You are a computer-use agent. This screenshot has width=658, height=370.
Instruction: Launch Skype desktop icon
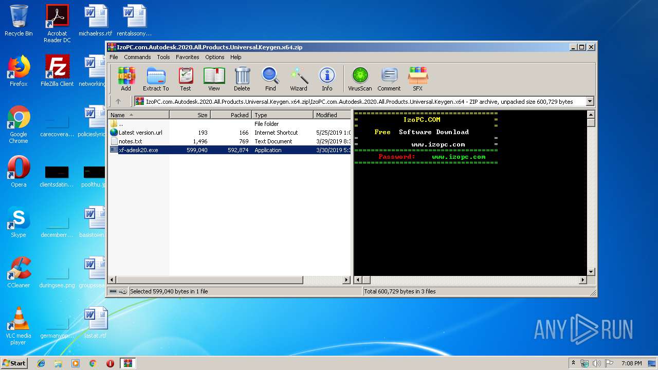coord(19,222)
